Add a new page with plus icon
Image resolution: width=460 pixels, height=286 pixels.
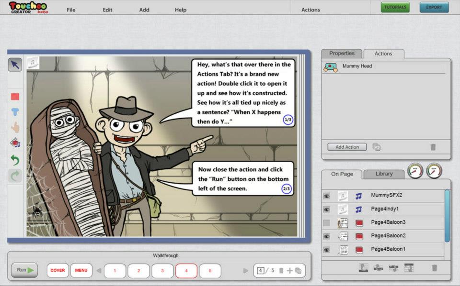coord(289,271)
